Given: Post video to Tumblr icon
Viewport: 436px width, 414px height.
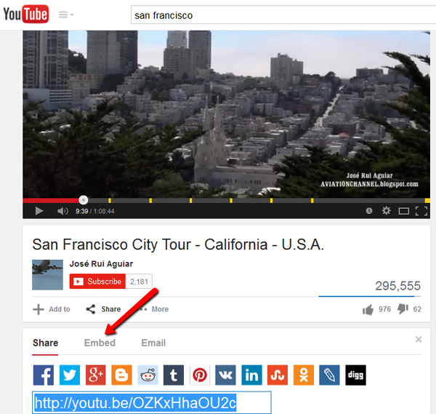Looking at the screenshot, I should click(x=174, y=375).
